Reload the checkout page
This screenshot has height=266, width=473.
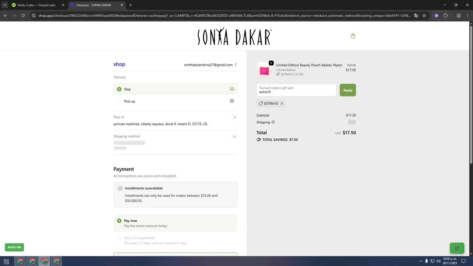point(23,15)
